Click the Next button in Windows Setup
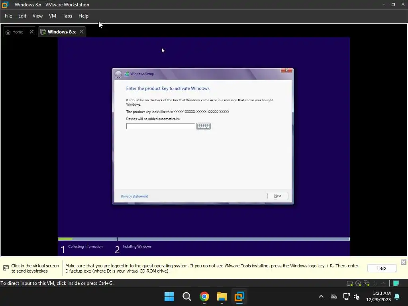Screen dimensions: 408x306 pyautogui.click(x=278, y=196)
